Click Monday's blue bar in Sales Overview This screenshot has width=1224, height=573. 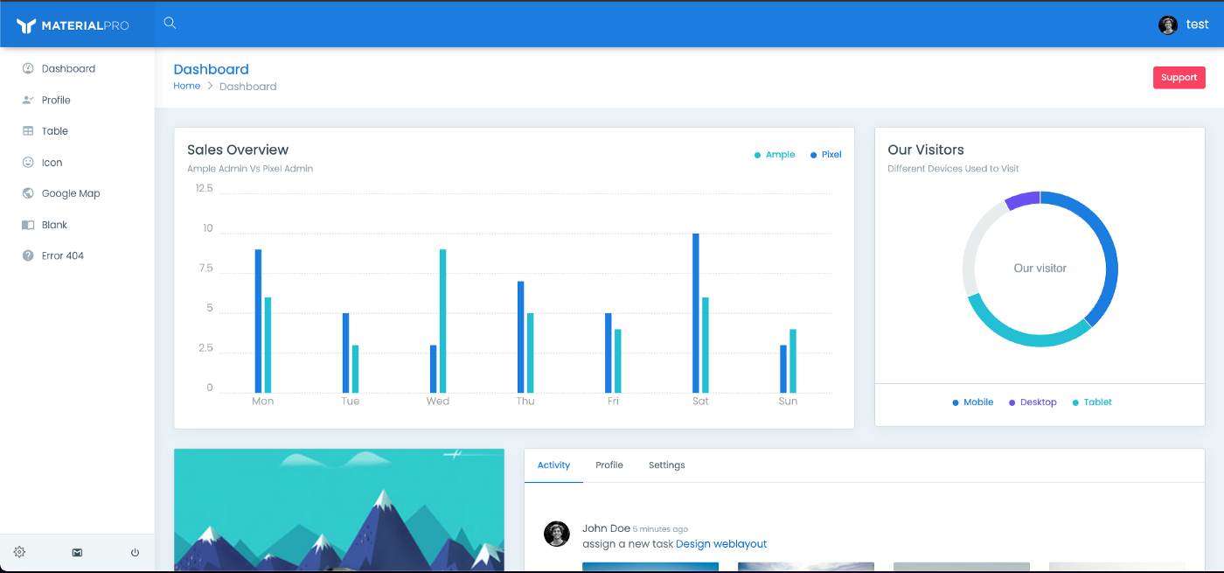259,321
